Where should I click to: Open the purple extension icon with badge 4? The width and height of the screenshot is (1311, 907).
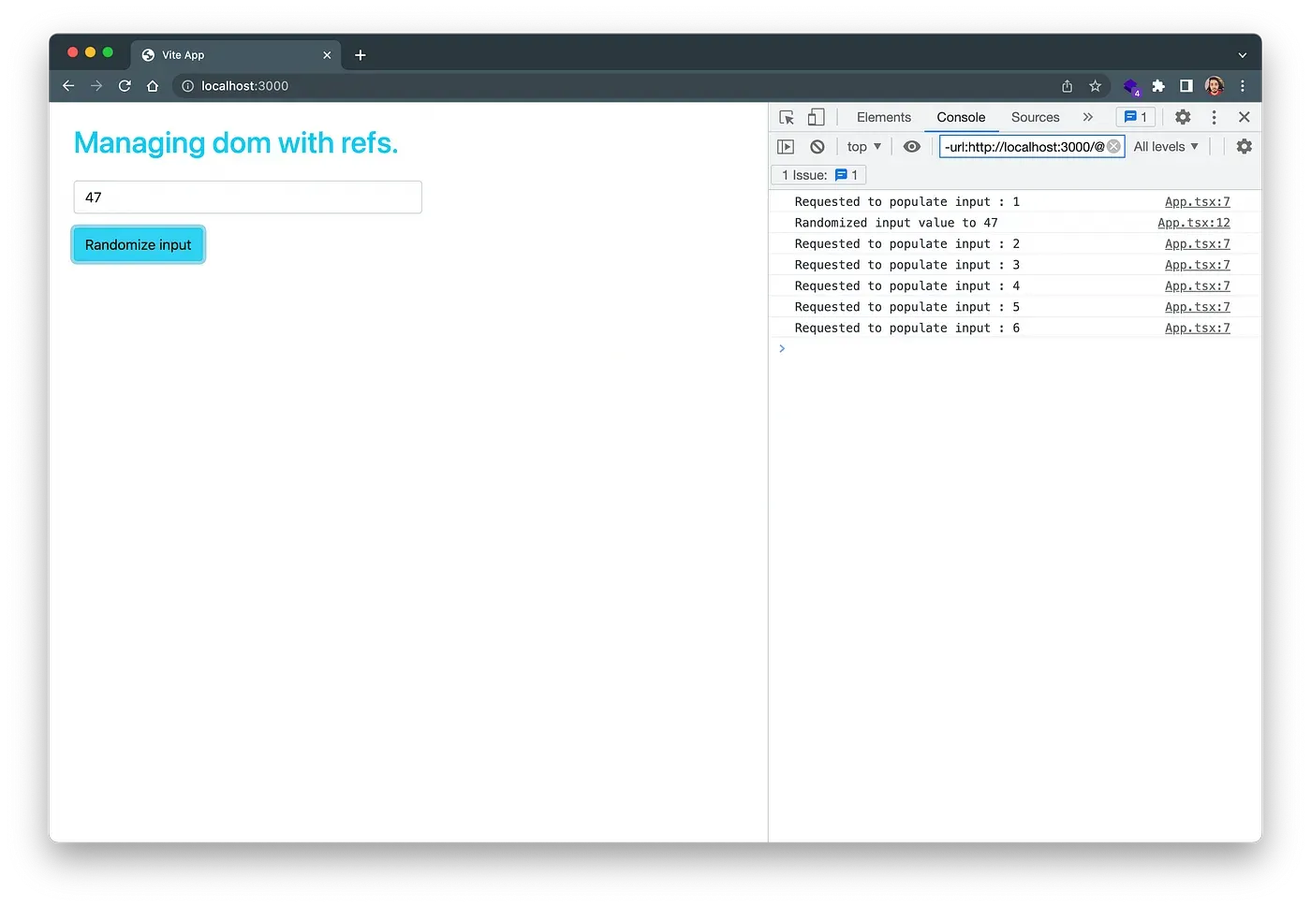point(1131,87)
